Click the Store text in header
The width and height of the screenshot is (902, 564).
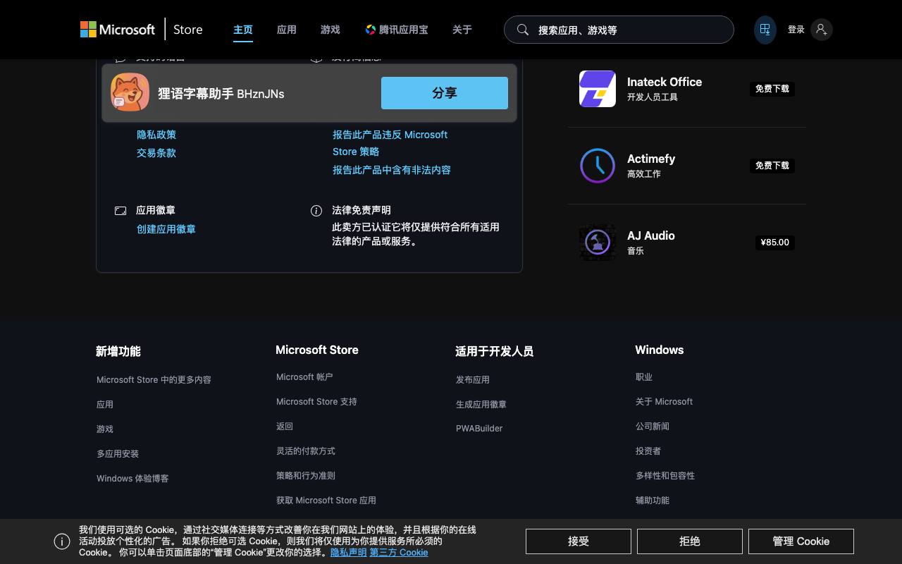(188, 30)
